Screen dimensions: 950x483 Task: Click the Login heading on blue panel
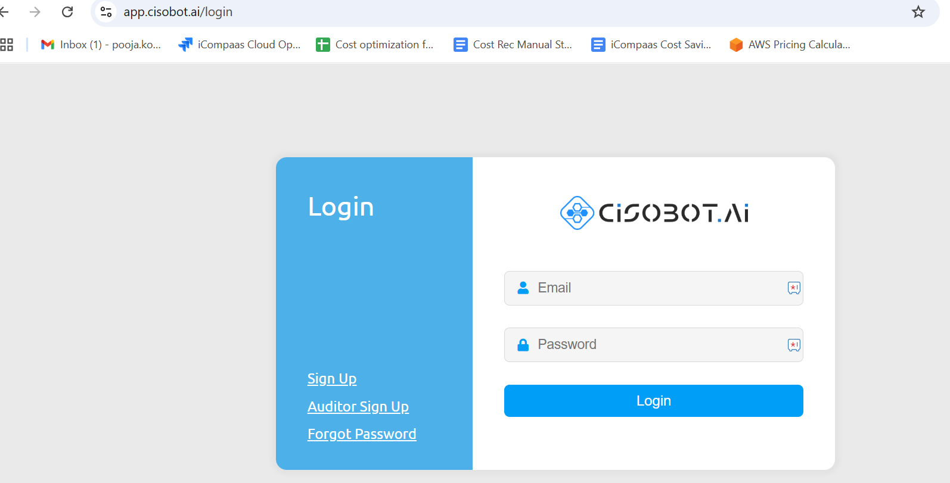coord(341,207)
